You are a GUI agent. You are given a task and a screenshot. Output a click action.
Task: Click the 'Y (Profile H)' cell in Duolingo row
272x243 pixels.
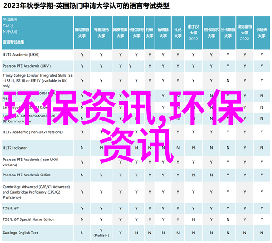pyautogui.click(x=101, y=233)
